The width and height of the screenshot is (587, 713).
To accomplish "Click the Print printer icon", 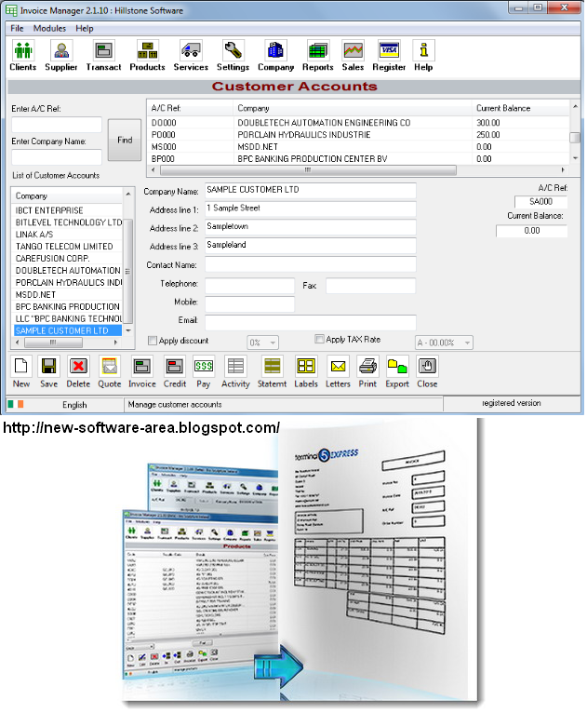I will pyautogui.click(x=367, y=366).
